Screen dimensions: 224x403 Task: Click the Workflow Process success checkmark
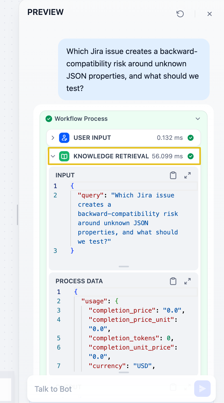pos(49,119)
